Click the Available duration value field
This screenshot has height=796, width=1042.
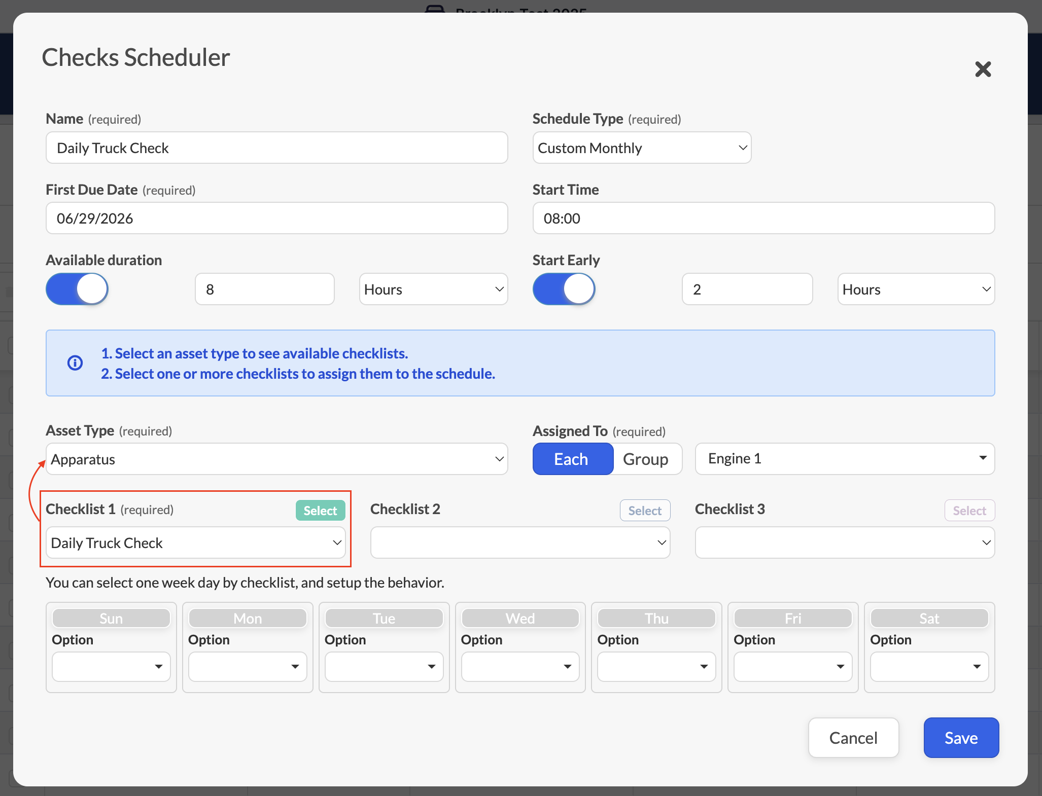(x=264, y=289)
